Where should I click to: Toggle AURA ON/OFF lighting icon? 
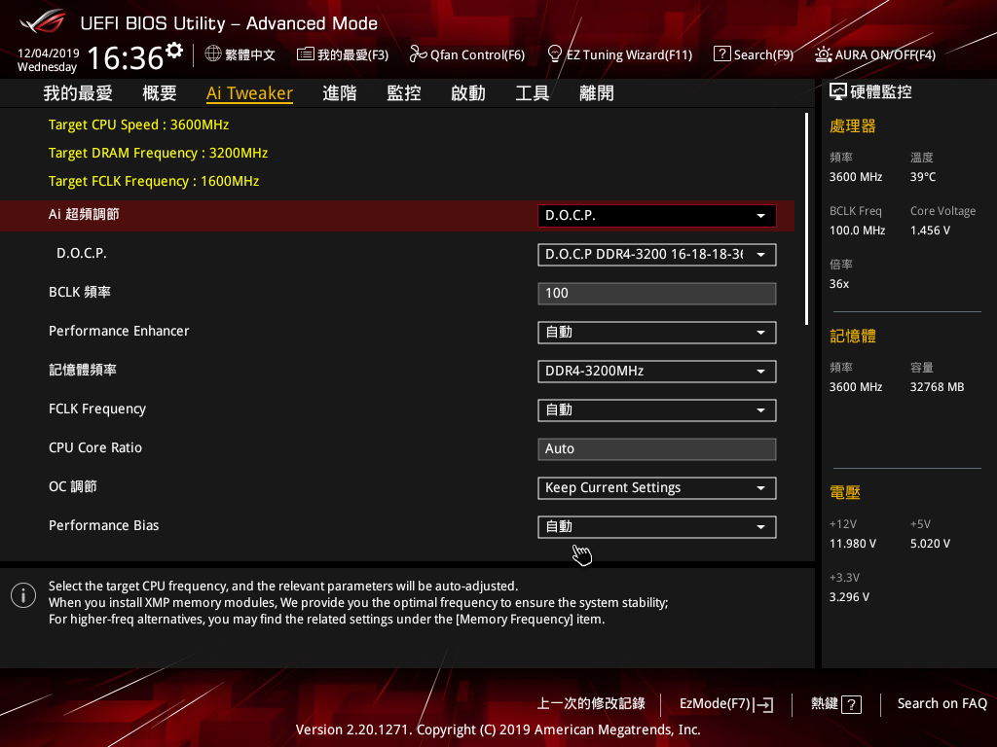pos(824,54)
